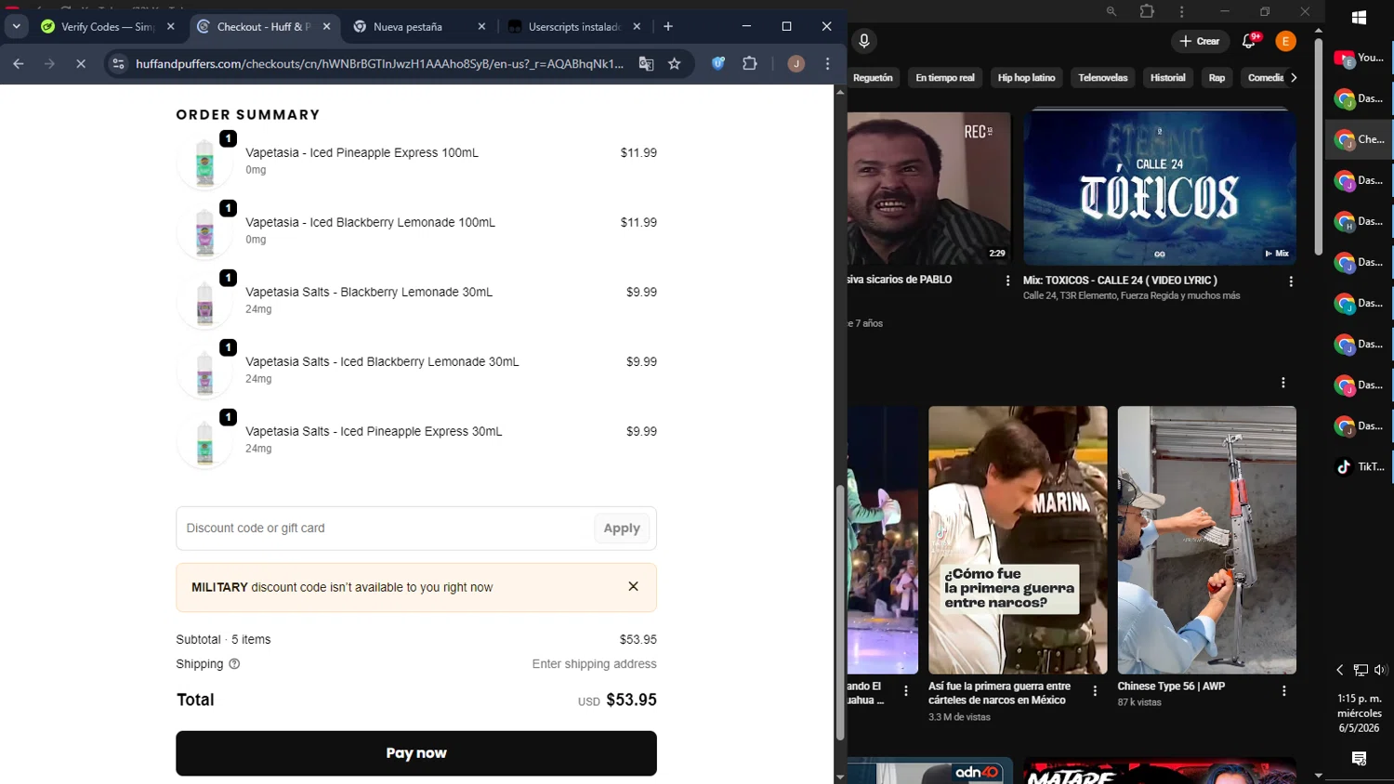Show hidden system tray icons
Image resolution: width=1394 pixels, height=784 pixels.
click(x=1339, y=670)
